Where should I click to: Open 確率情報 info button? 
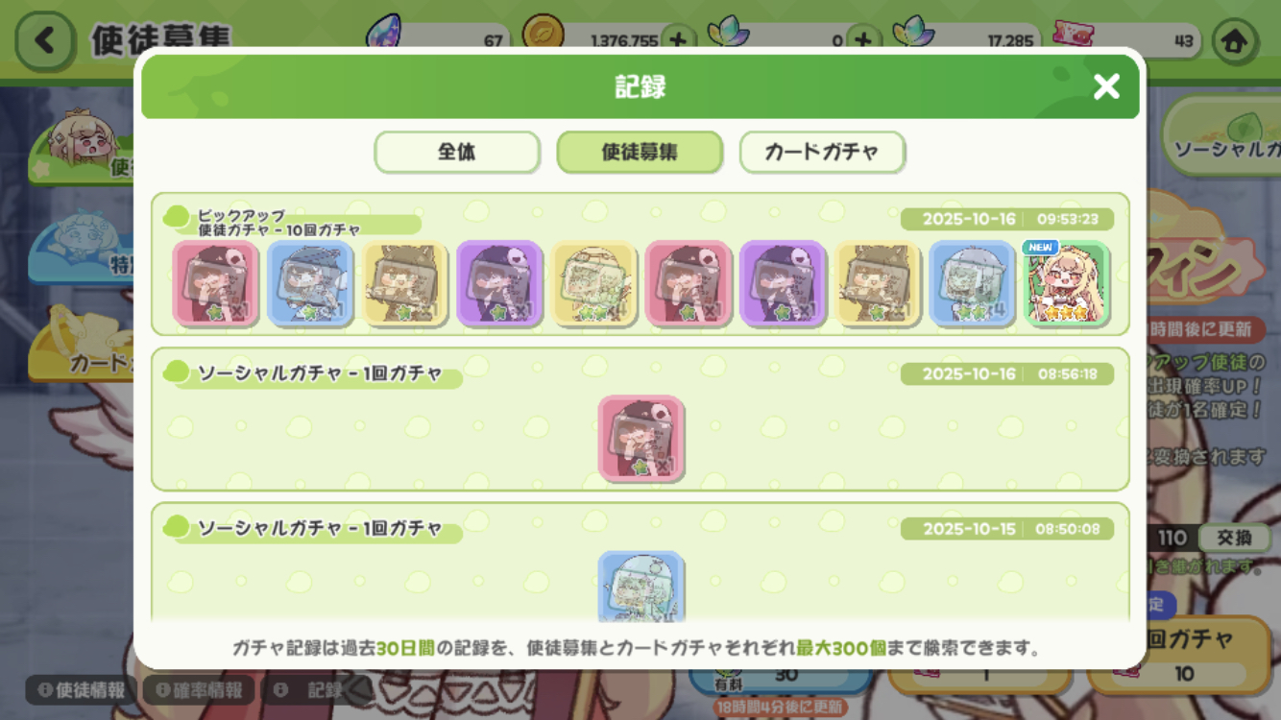click(199, 689)
